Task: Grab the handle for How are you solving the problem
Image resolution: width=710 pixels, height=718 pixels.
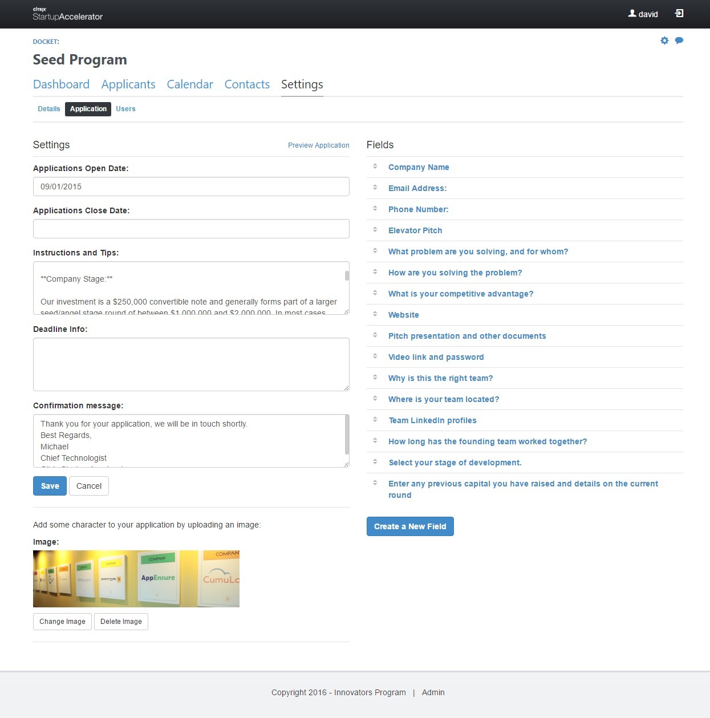Action: 375,271
